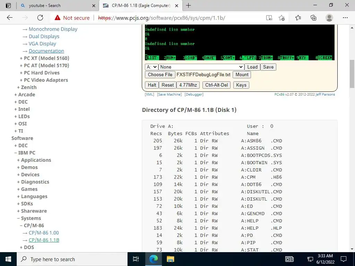Open a new browser tab
Viewport: 355px width, 266px height.
pyautogui.click(x=188, y=6)
